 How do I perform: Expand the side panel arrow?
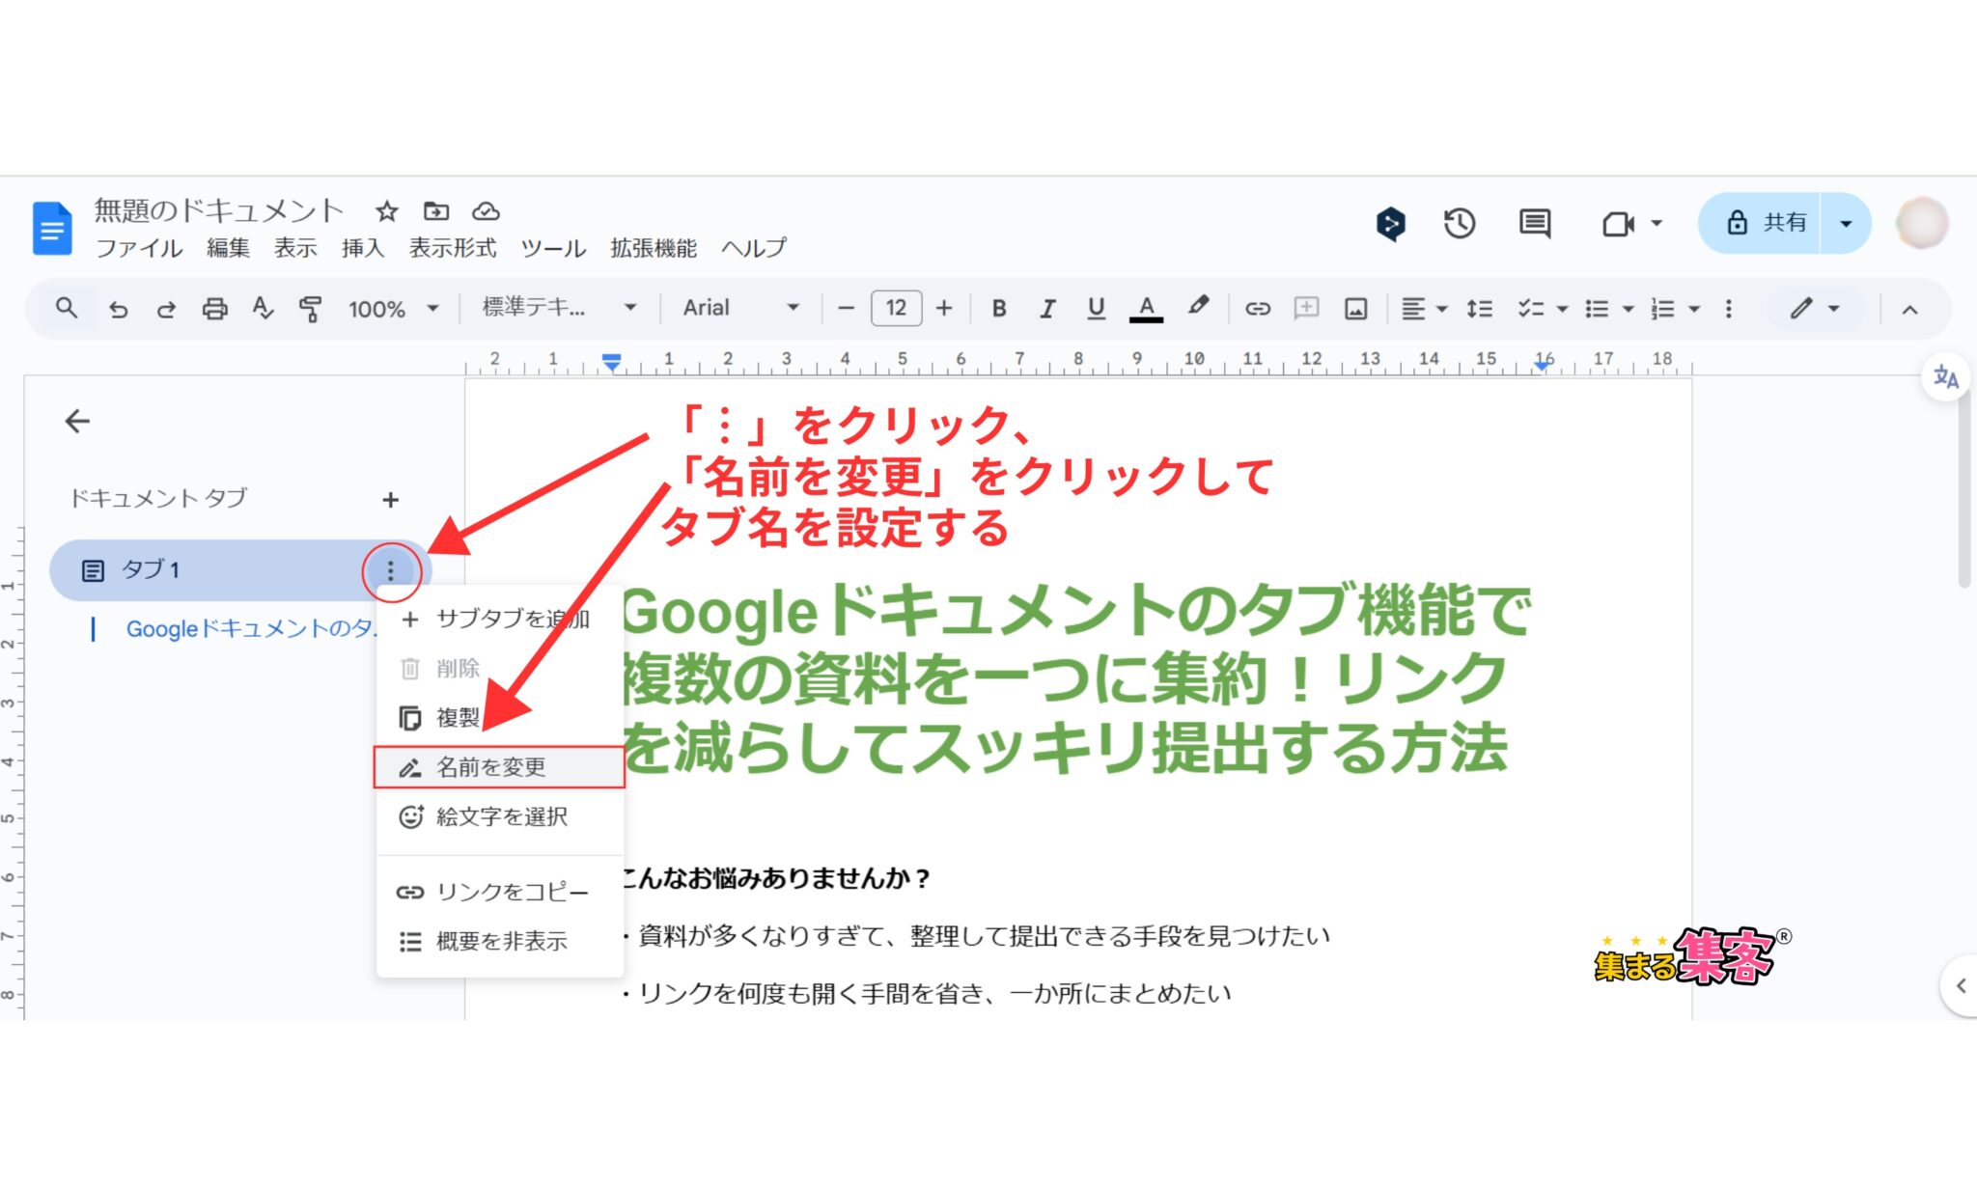[1960, 985]
